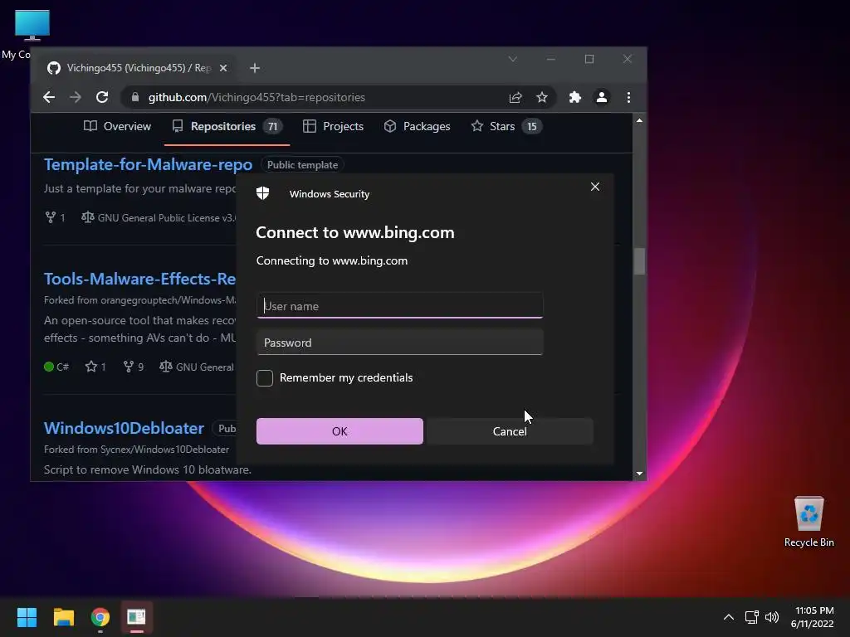Click the padlock site info icon
This screenshot has width=850, height=637.
point(135,98)
